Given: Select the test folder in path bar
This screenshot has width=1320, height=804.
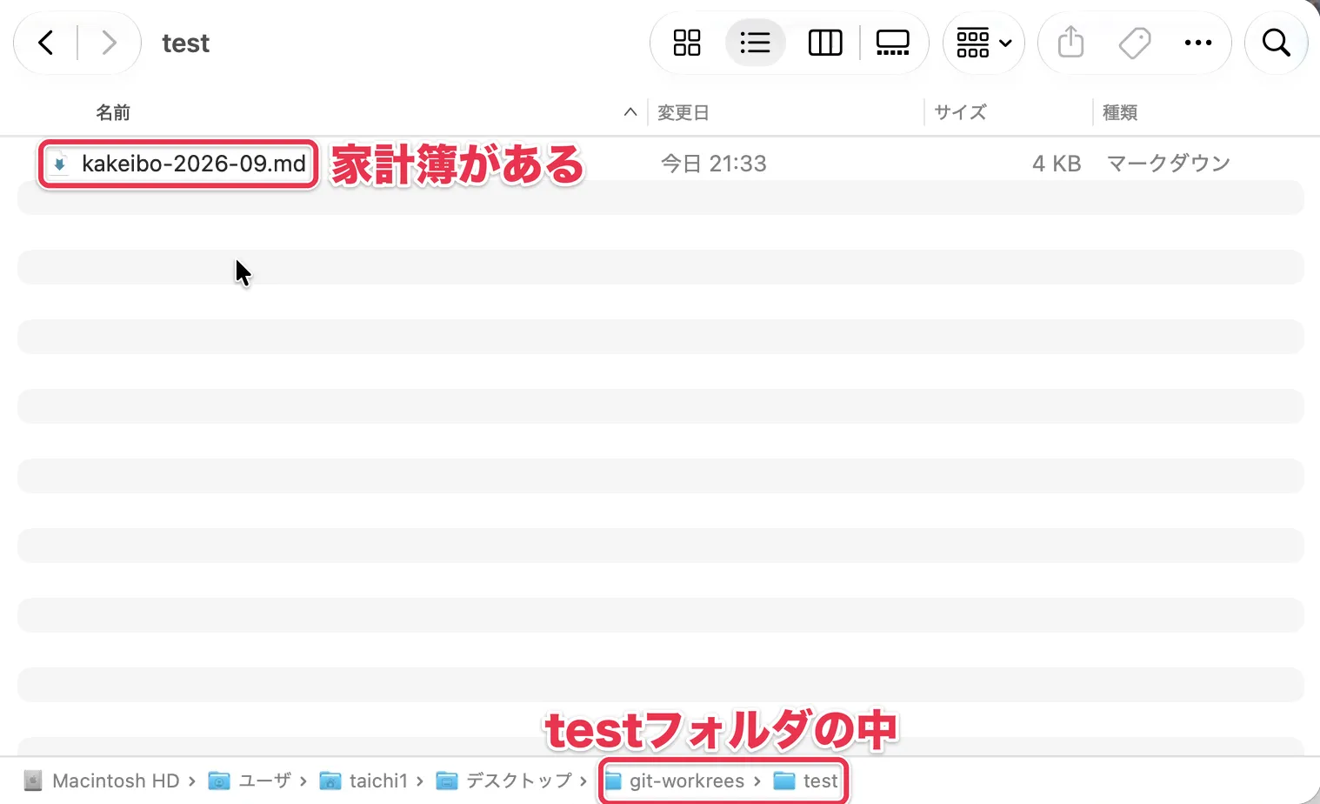Looking at the screenshot, I should click(806, 781).
